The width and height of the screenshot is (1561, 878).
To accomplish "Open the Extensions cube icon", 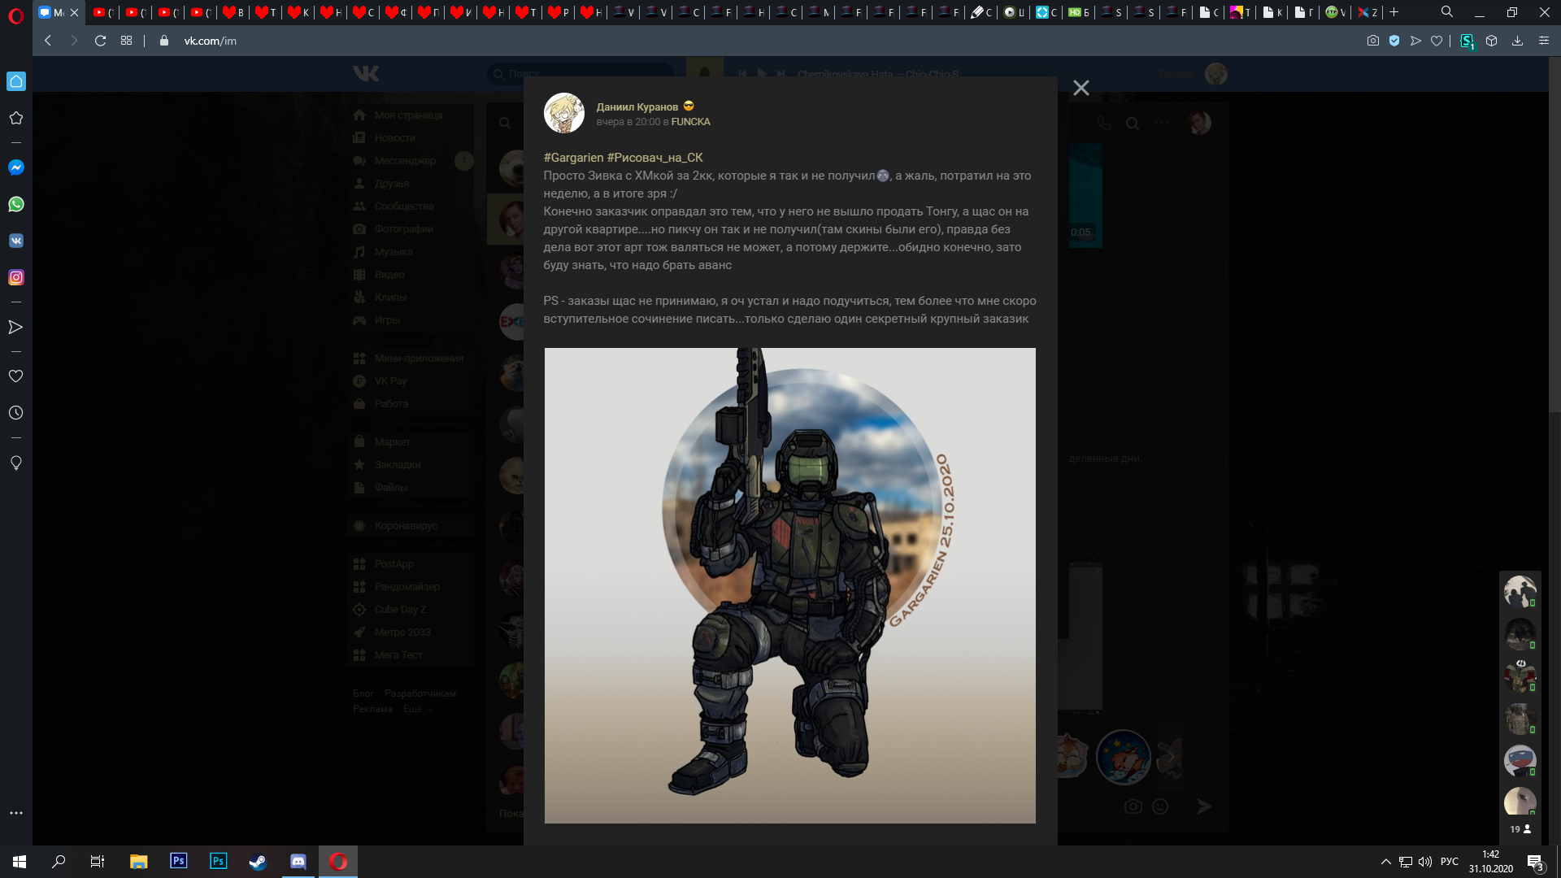I will pos(1491,41).
